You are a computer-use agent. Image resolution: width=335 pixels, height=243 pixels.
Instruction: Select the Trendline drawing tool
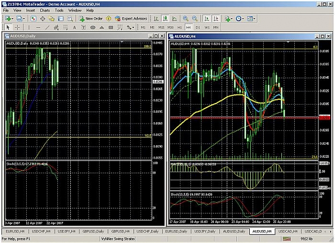[47, 27]
